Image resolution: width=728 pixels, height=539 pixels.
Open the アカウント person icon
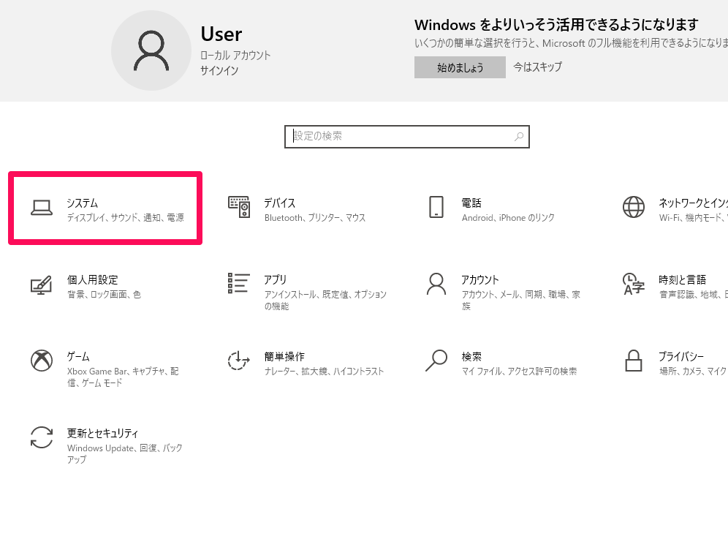point(436,284)
